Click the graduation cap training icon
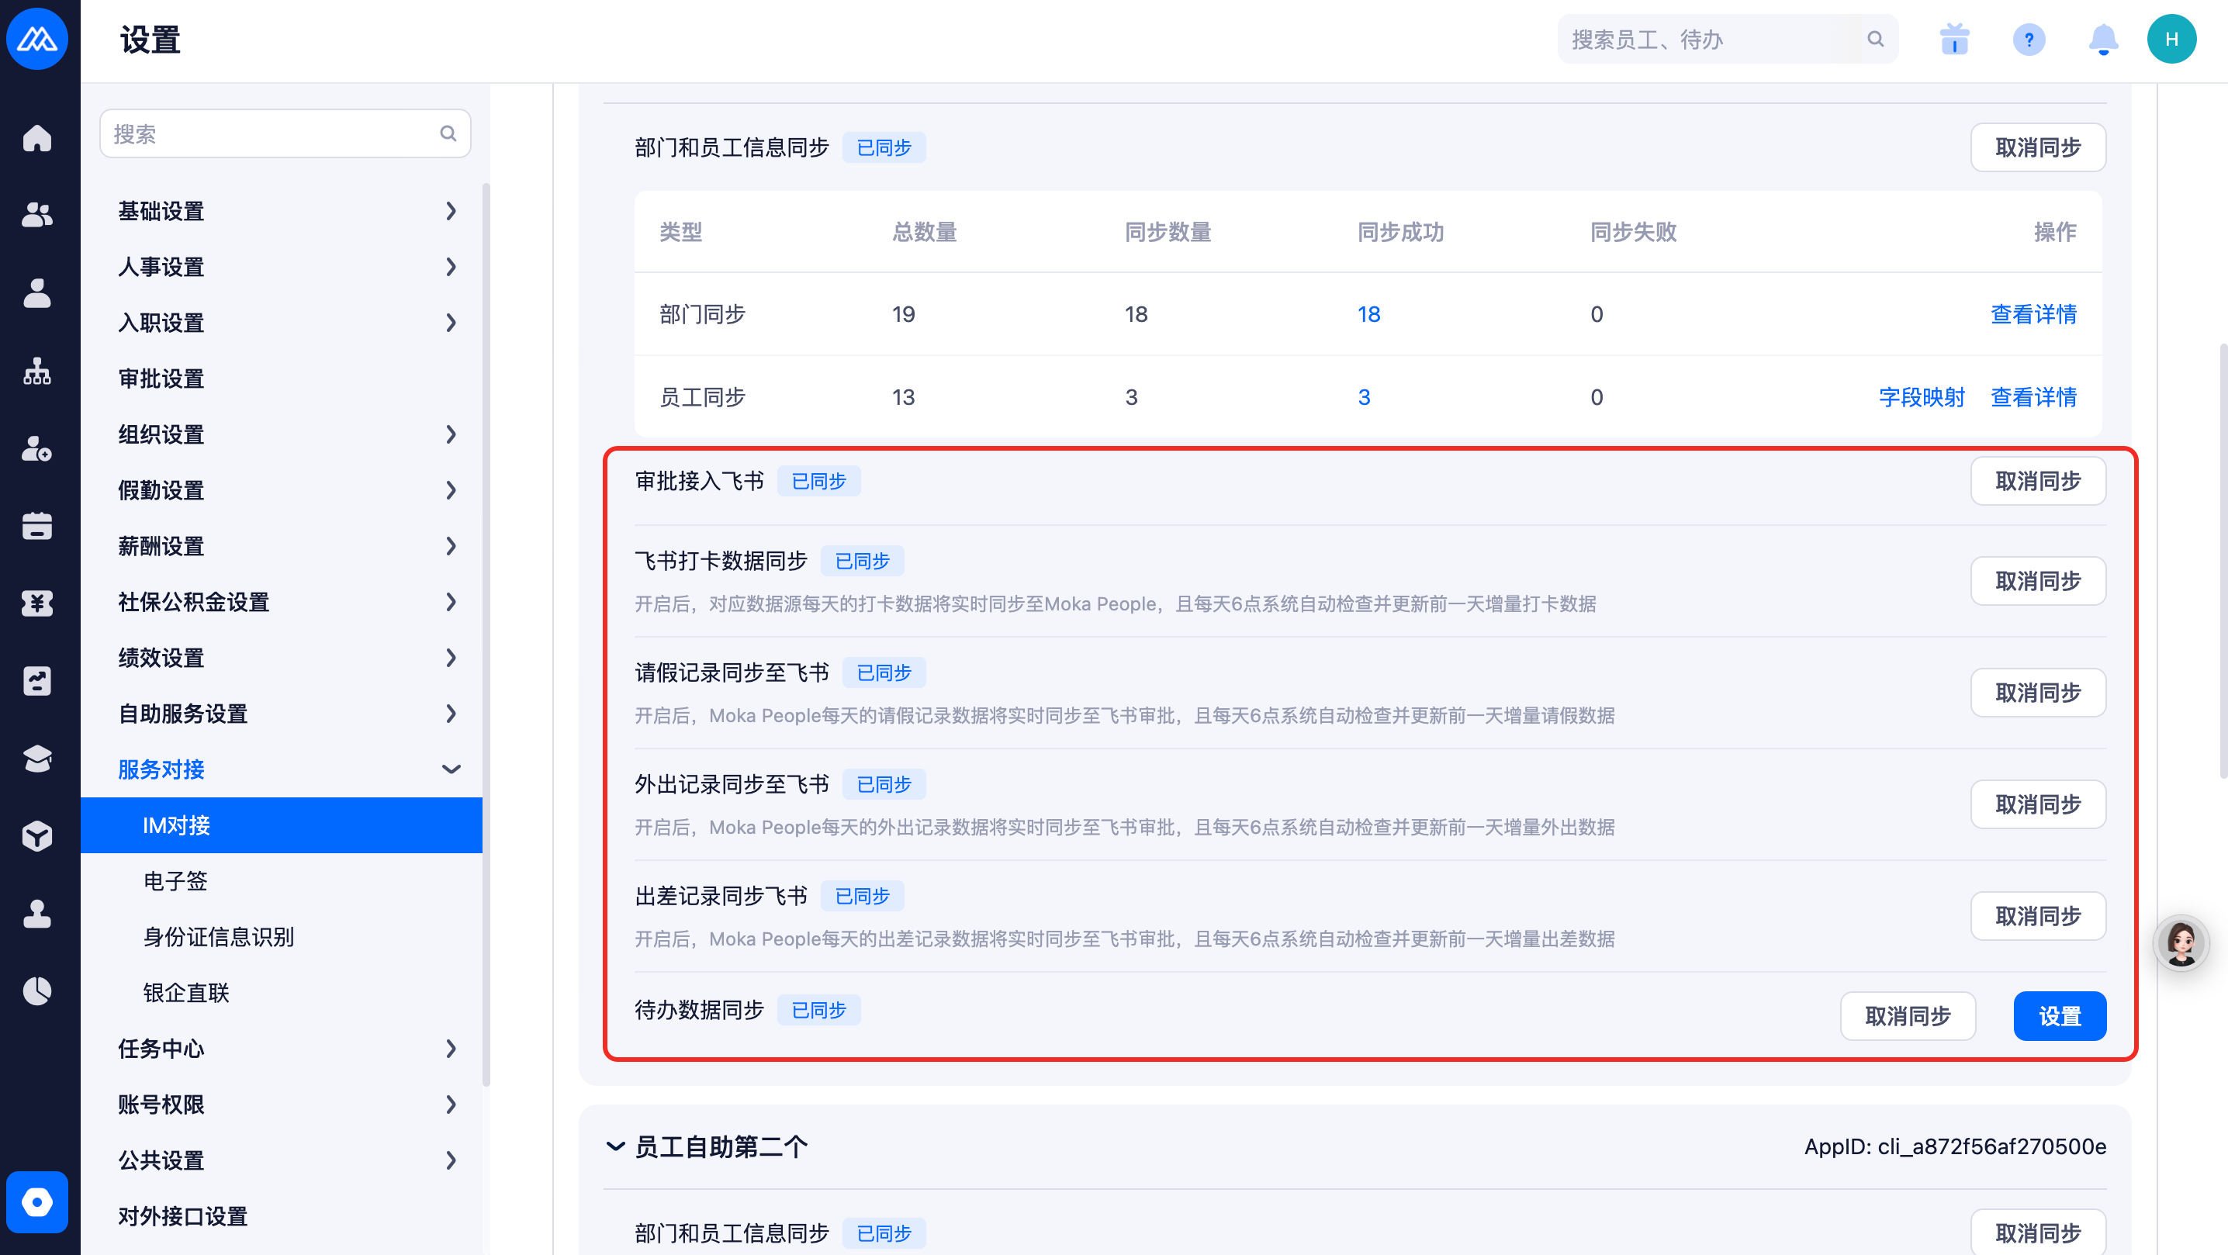 click(37, 759)
